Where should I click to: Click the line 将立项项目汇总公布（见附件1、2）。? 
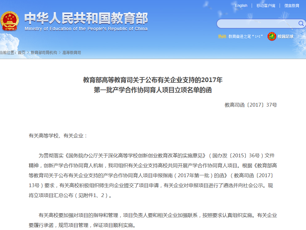pyautogui.click(x=70, y=195)
